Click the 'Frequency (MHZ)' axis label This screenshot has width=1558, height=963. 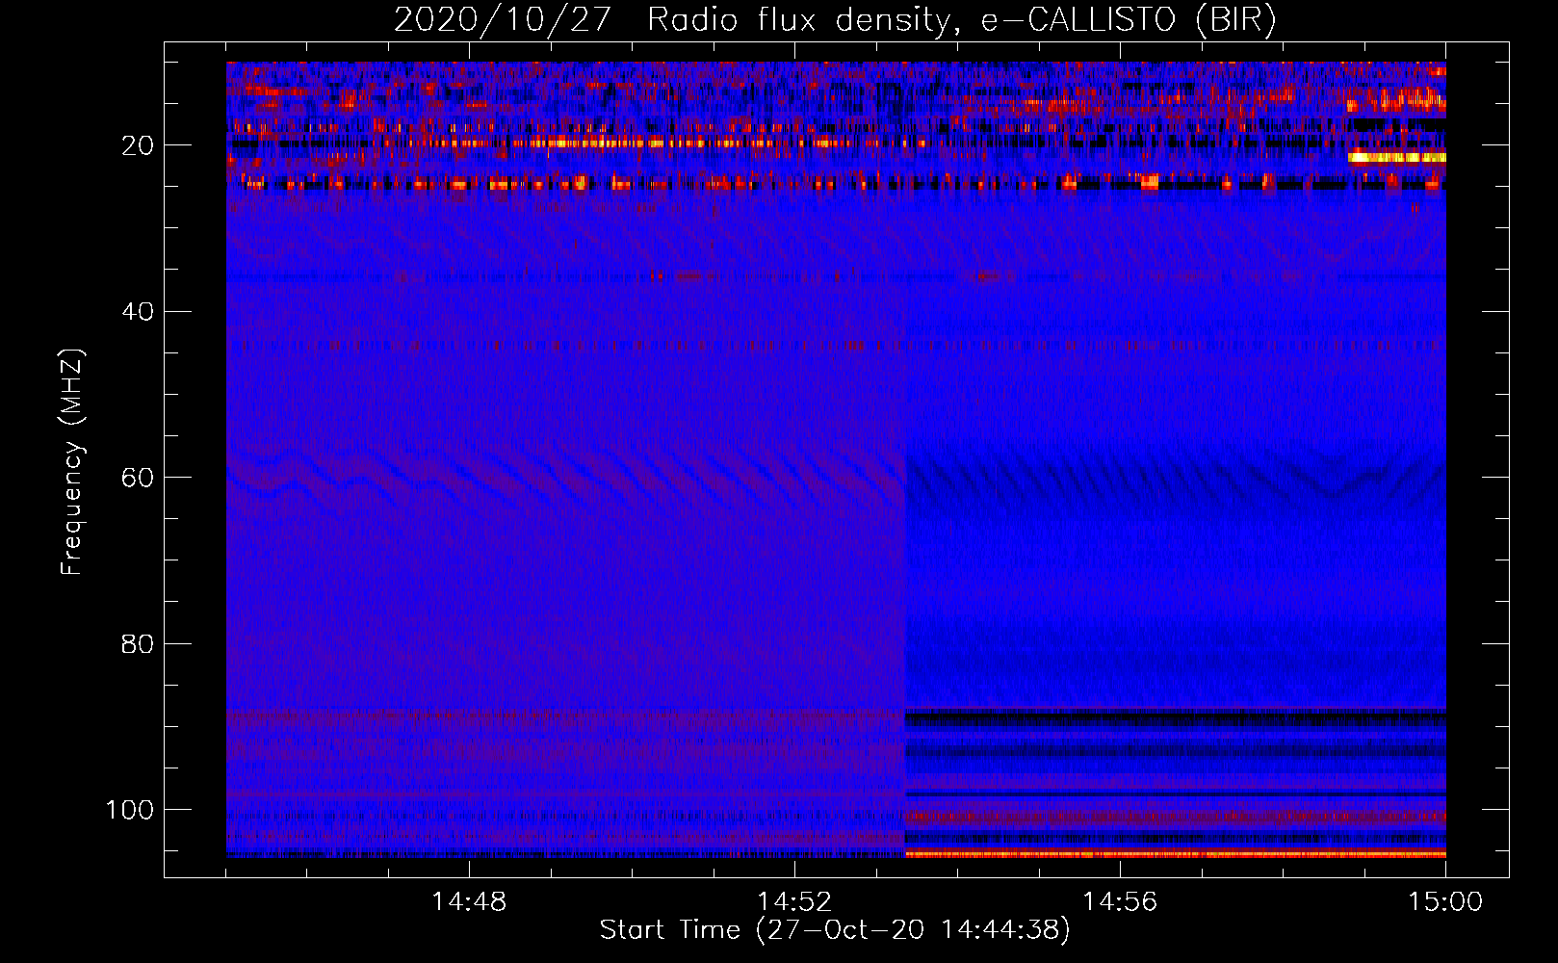(72, 461)
